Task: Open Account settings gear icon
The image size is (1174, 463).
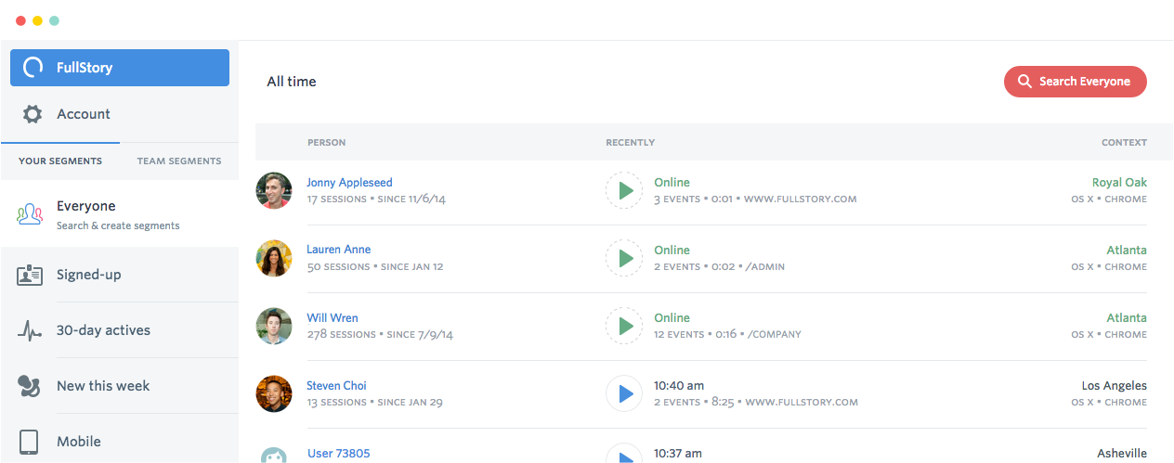Action: [33, 114]
